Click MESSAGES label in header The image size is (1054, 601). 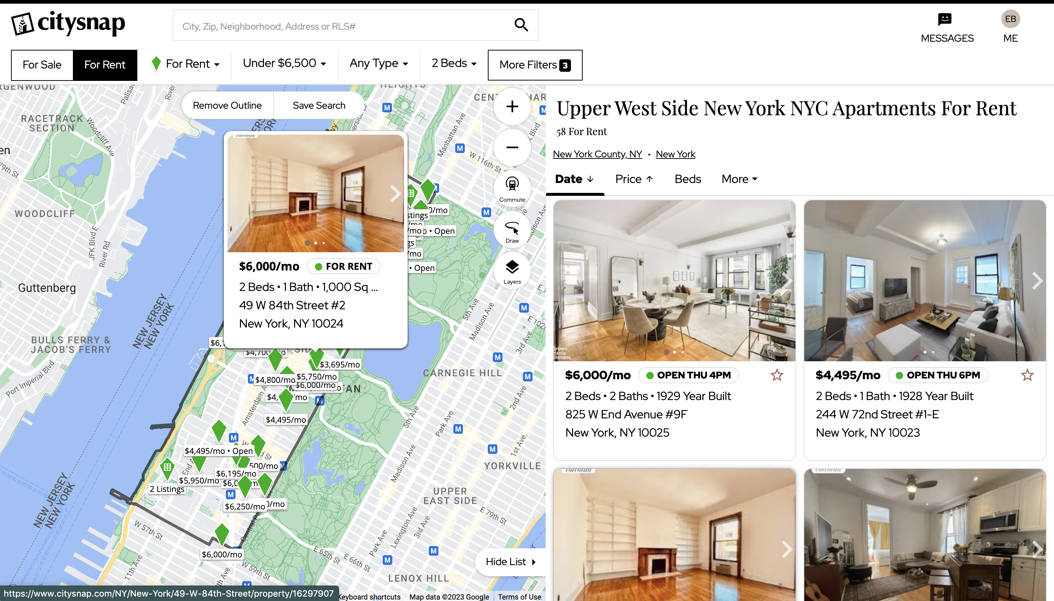point(947,38)
